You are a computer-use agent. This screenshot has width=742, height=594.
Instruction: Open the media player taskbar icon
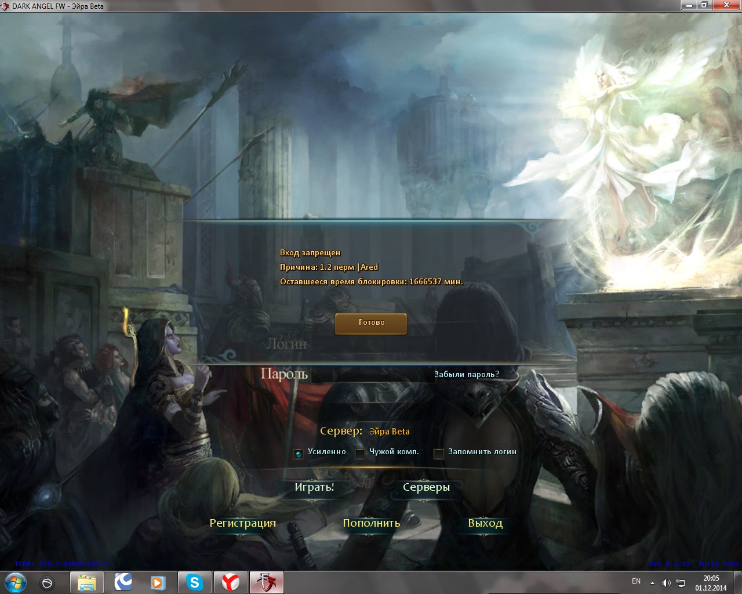[x=158, y=582]
